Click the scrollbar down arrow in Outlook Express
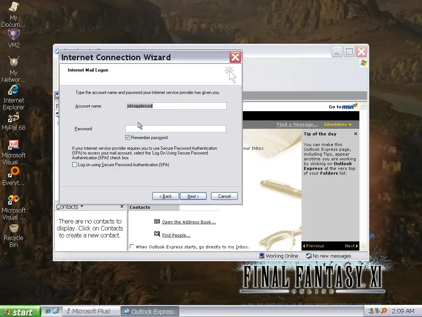 coord(363,247)
